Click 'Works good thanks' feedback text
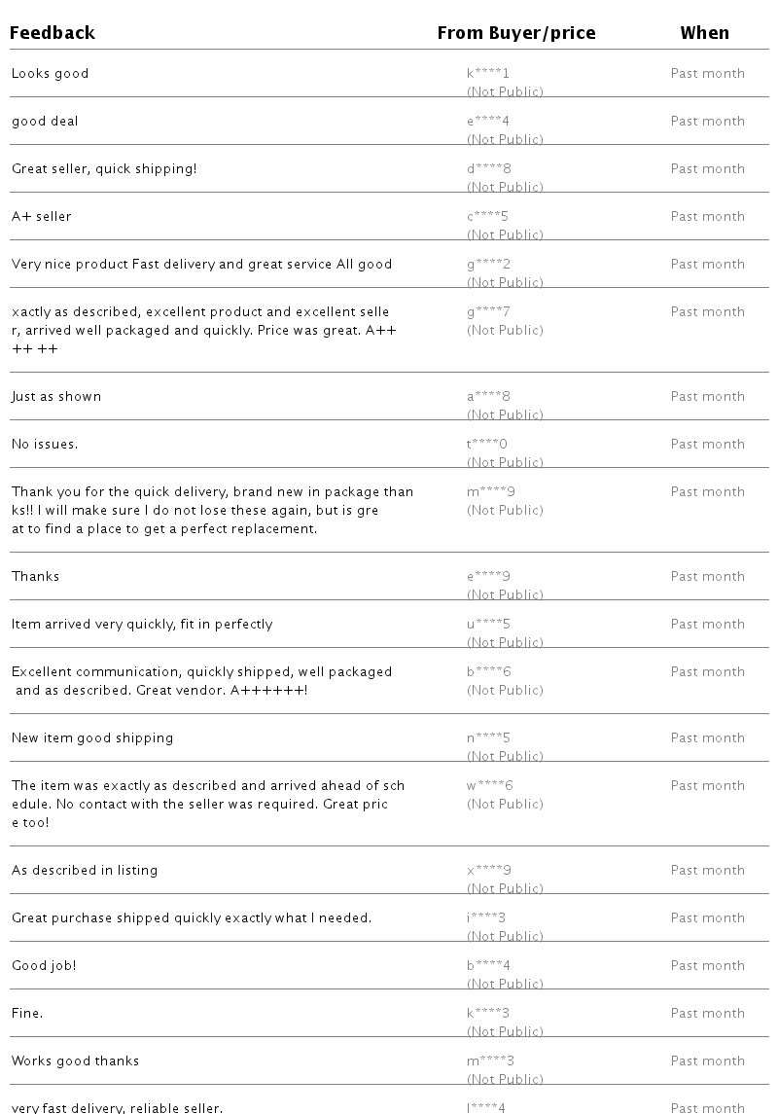778x1114 pixels. coord(75,1060)
